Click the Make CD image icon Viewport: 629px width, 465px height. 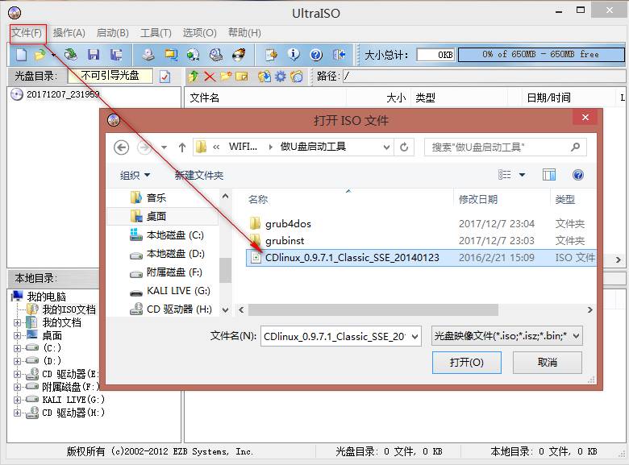(x=148, y=55)
